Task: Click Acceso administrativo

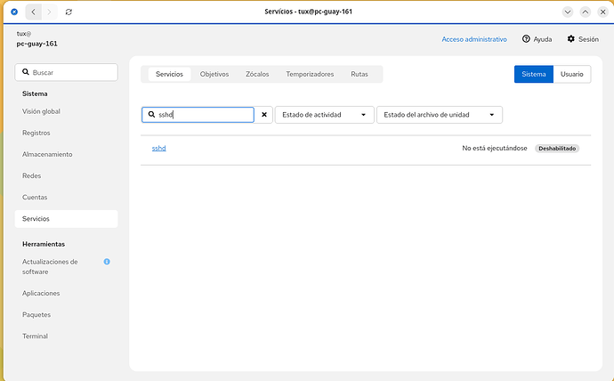Action: (474, 39)
